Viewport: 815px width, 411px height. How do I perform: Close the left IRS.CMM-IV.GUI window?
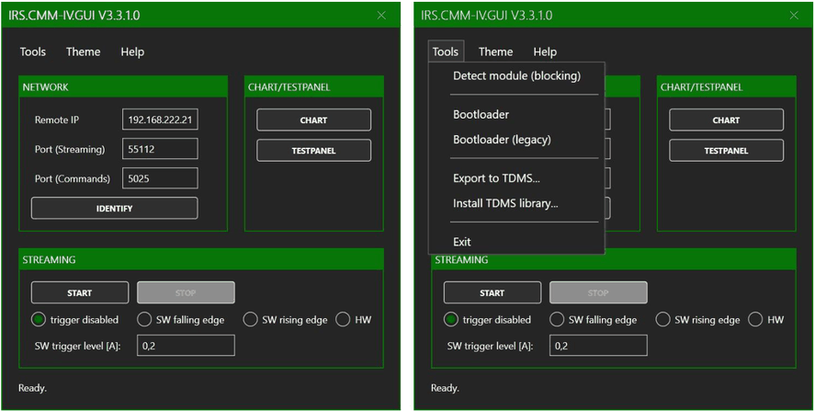click(x=381, y=15)
